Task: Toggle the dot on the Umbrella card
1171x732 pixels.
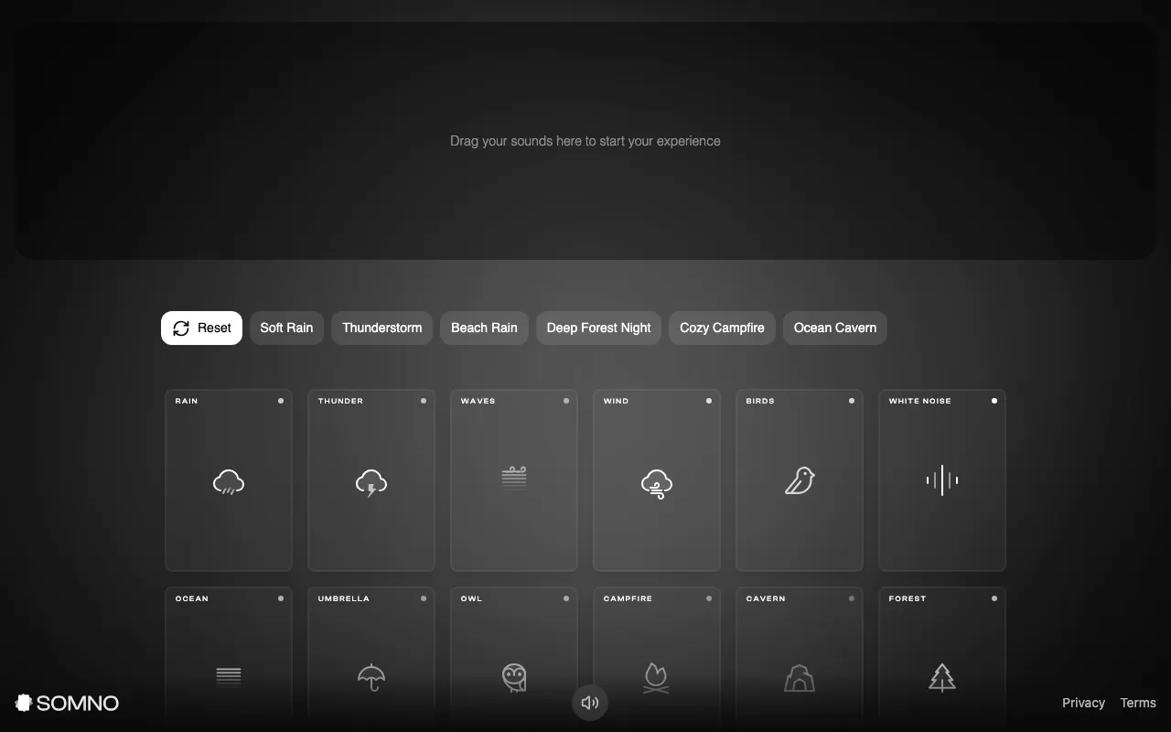Action: (x=424, y=598)
